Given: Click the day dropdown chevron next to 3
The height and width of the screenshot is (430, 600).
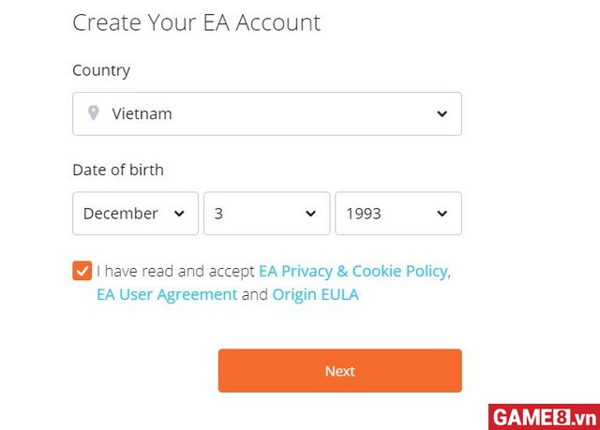Looking at the screenshot, I should coord(310,214).
